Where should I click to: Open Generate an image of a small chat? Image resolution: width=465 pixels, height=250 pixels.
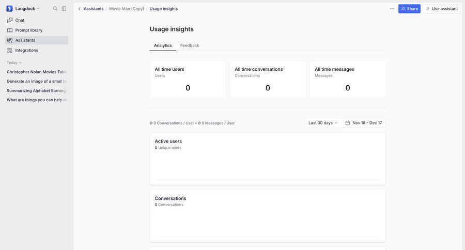pos(37,81)
